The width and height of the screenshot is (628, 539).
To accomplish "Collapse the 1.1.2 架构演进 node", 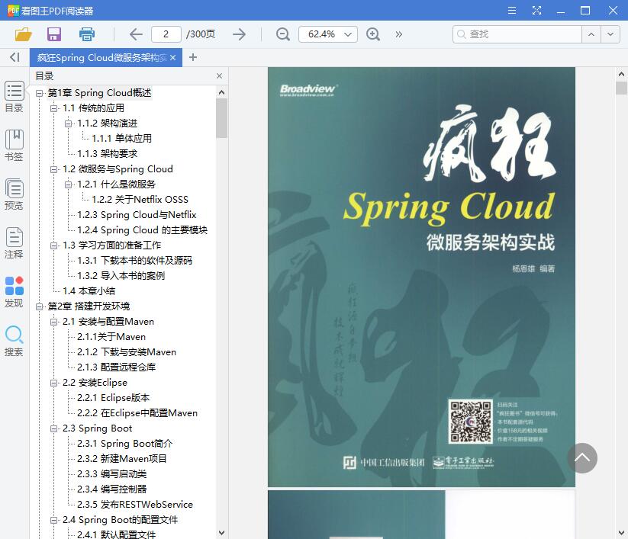I will 69,124.
